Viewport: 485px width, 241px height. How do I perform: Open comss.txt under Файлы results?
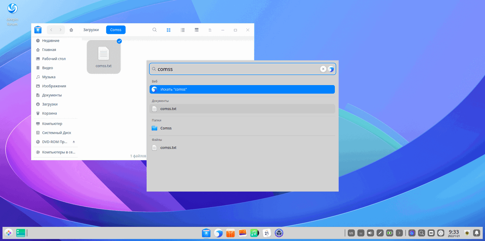coord(242,148)
